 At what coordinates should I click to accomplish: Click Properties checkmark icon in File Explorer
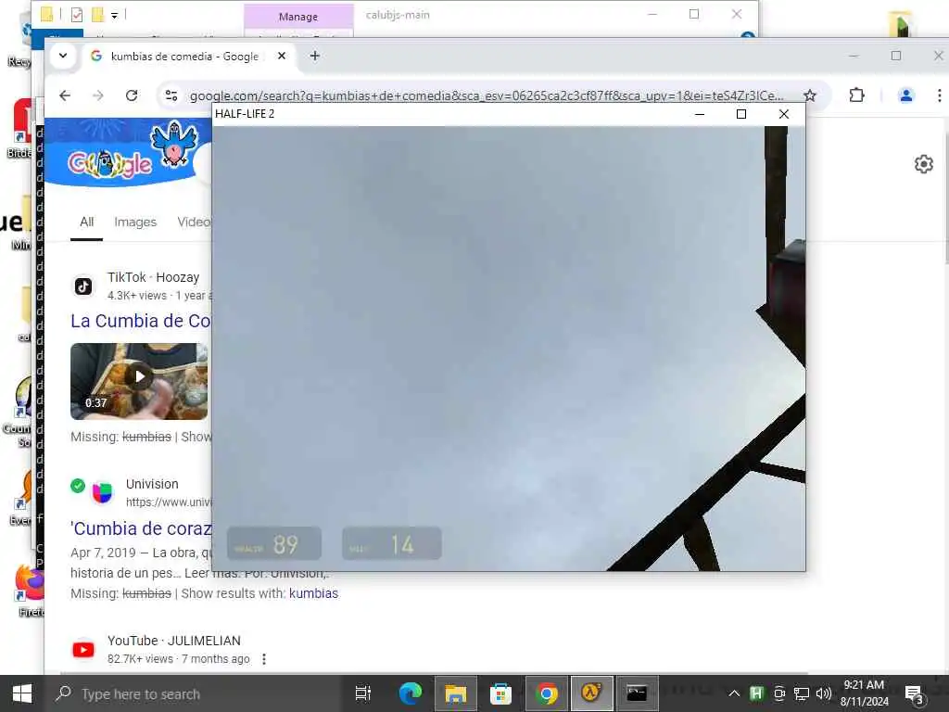point(77,15)
